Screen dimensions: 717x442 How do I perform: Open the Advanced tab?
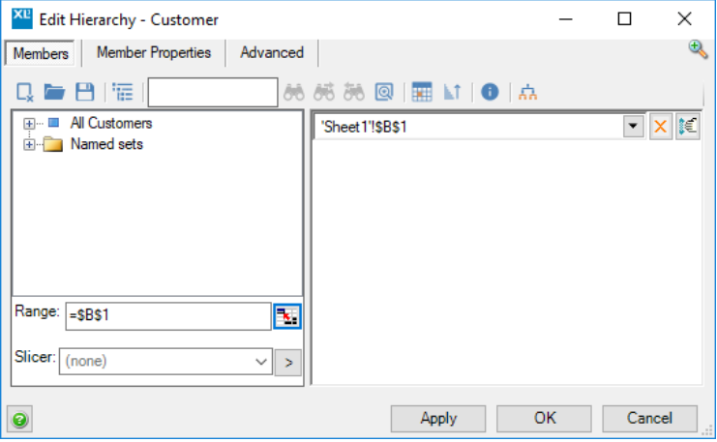[272, 52]
